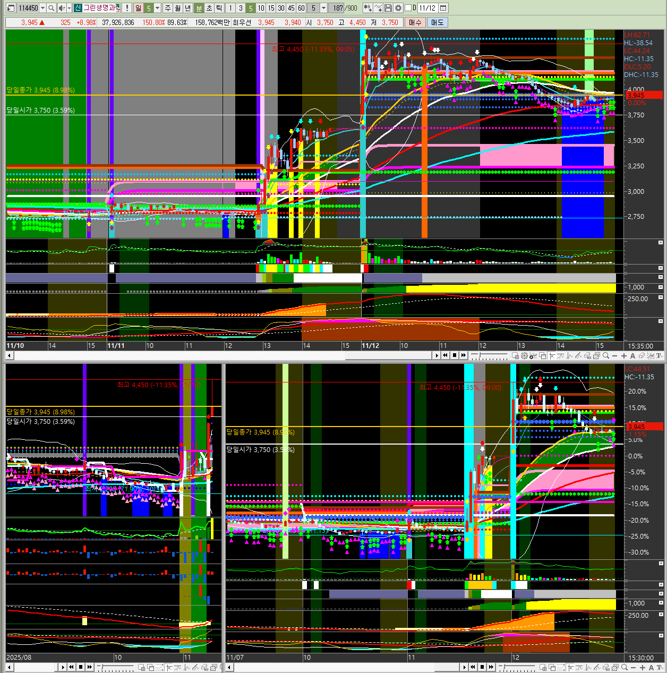667x673 pixels.
Task: Toggle the 틱 tick period button
Action: click(219, 8)
